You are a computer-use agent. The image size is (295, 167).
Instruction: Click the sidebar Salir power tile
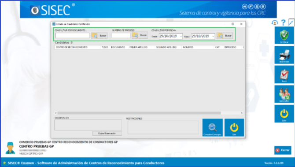[x=284, y=114]
